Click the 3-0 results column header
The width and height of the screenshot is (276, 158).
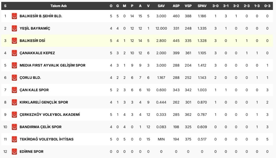[215, 6]
